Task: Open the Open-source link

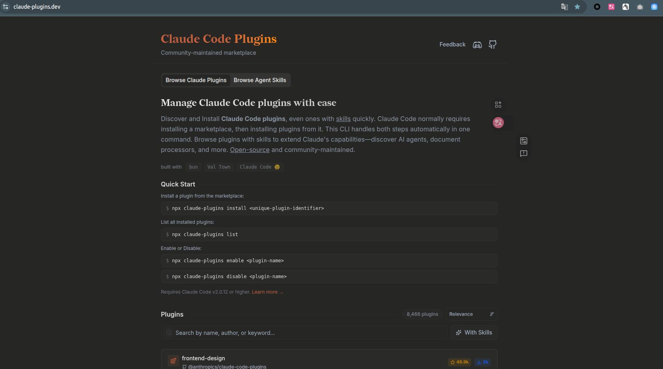Action: [x=250, y=150]
